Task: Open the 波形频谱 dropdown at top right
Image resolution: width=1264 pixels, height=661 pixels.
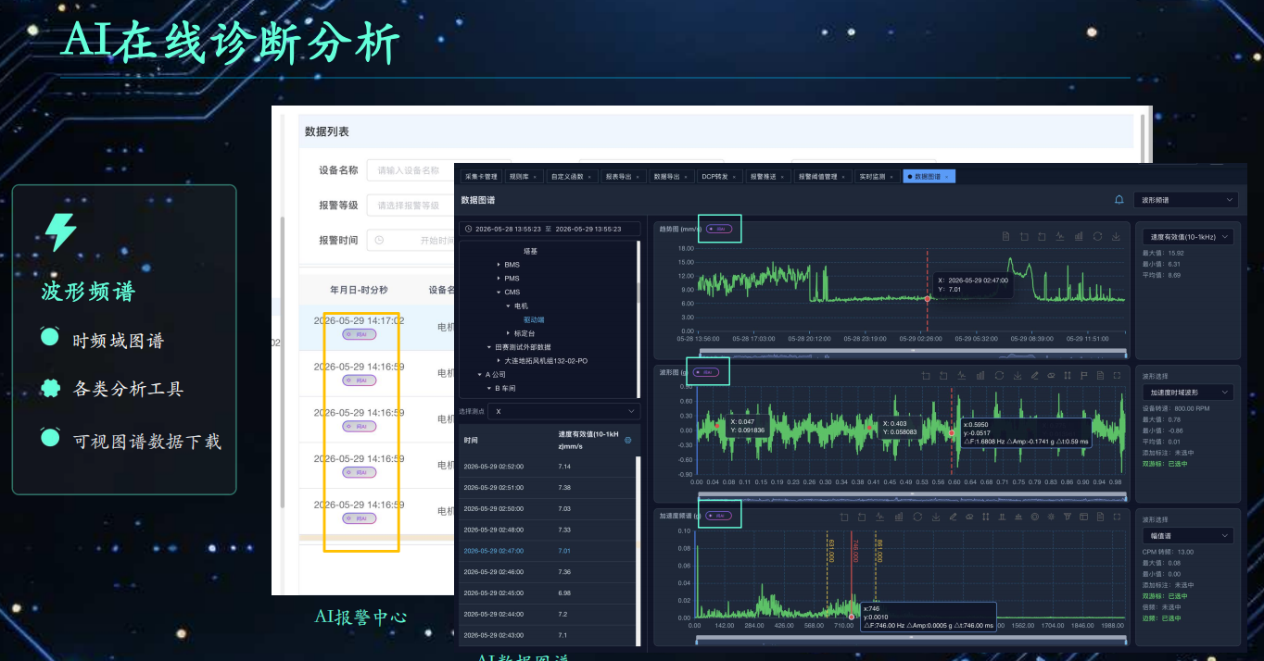Action: [x=1186, y=200]
